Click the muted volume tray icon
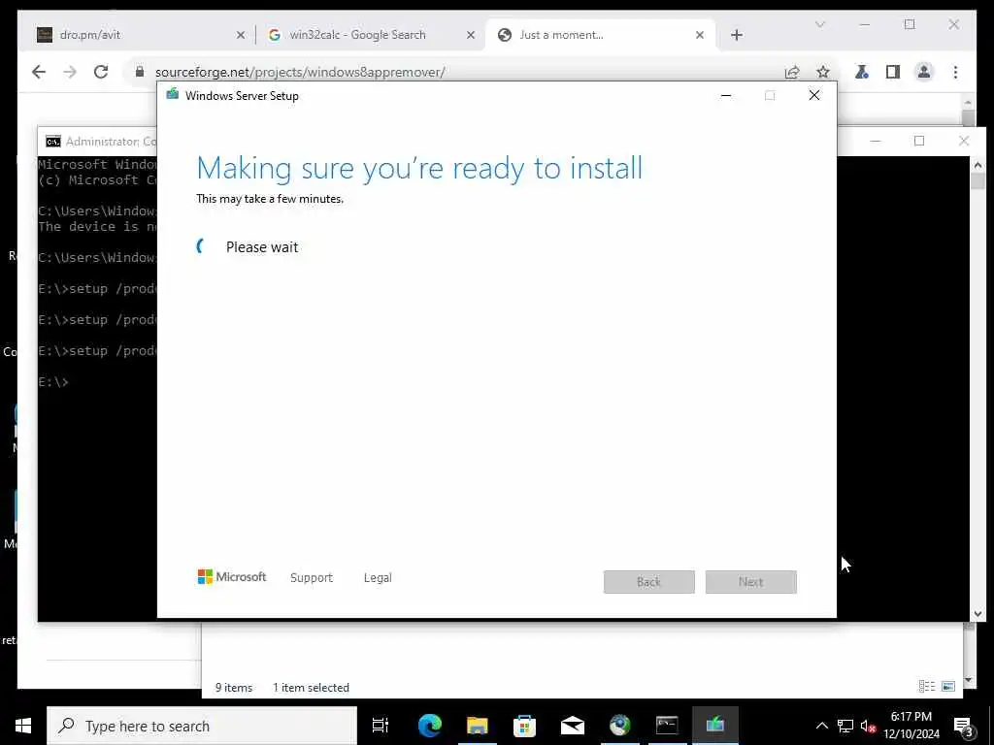994x745 pixels. click(868, 726)
